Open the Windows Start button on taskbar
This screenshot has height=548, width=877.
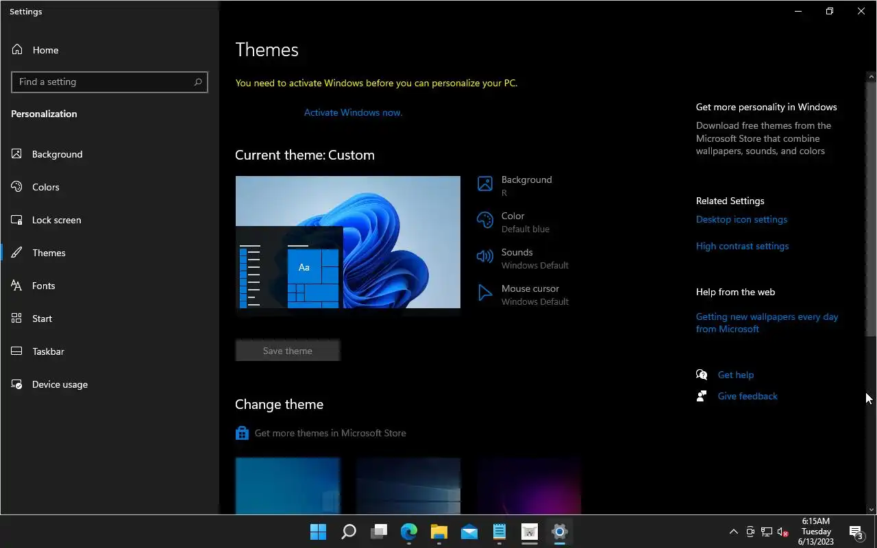[x=319, y=532]
